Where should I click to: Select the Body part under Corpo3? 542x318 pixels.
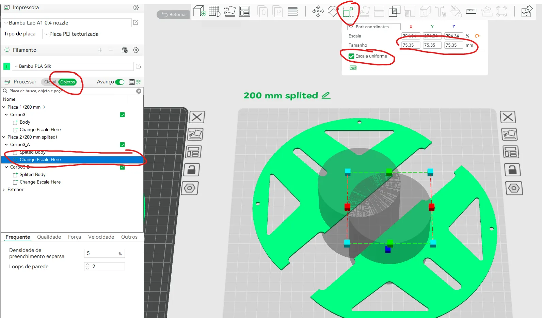click(x=25, y=122)
